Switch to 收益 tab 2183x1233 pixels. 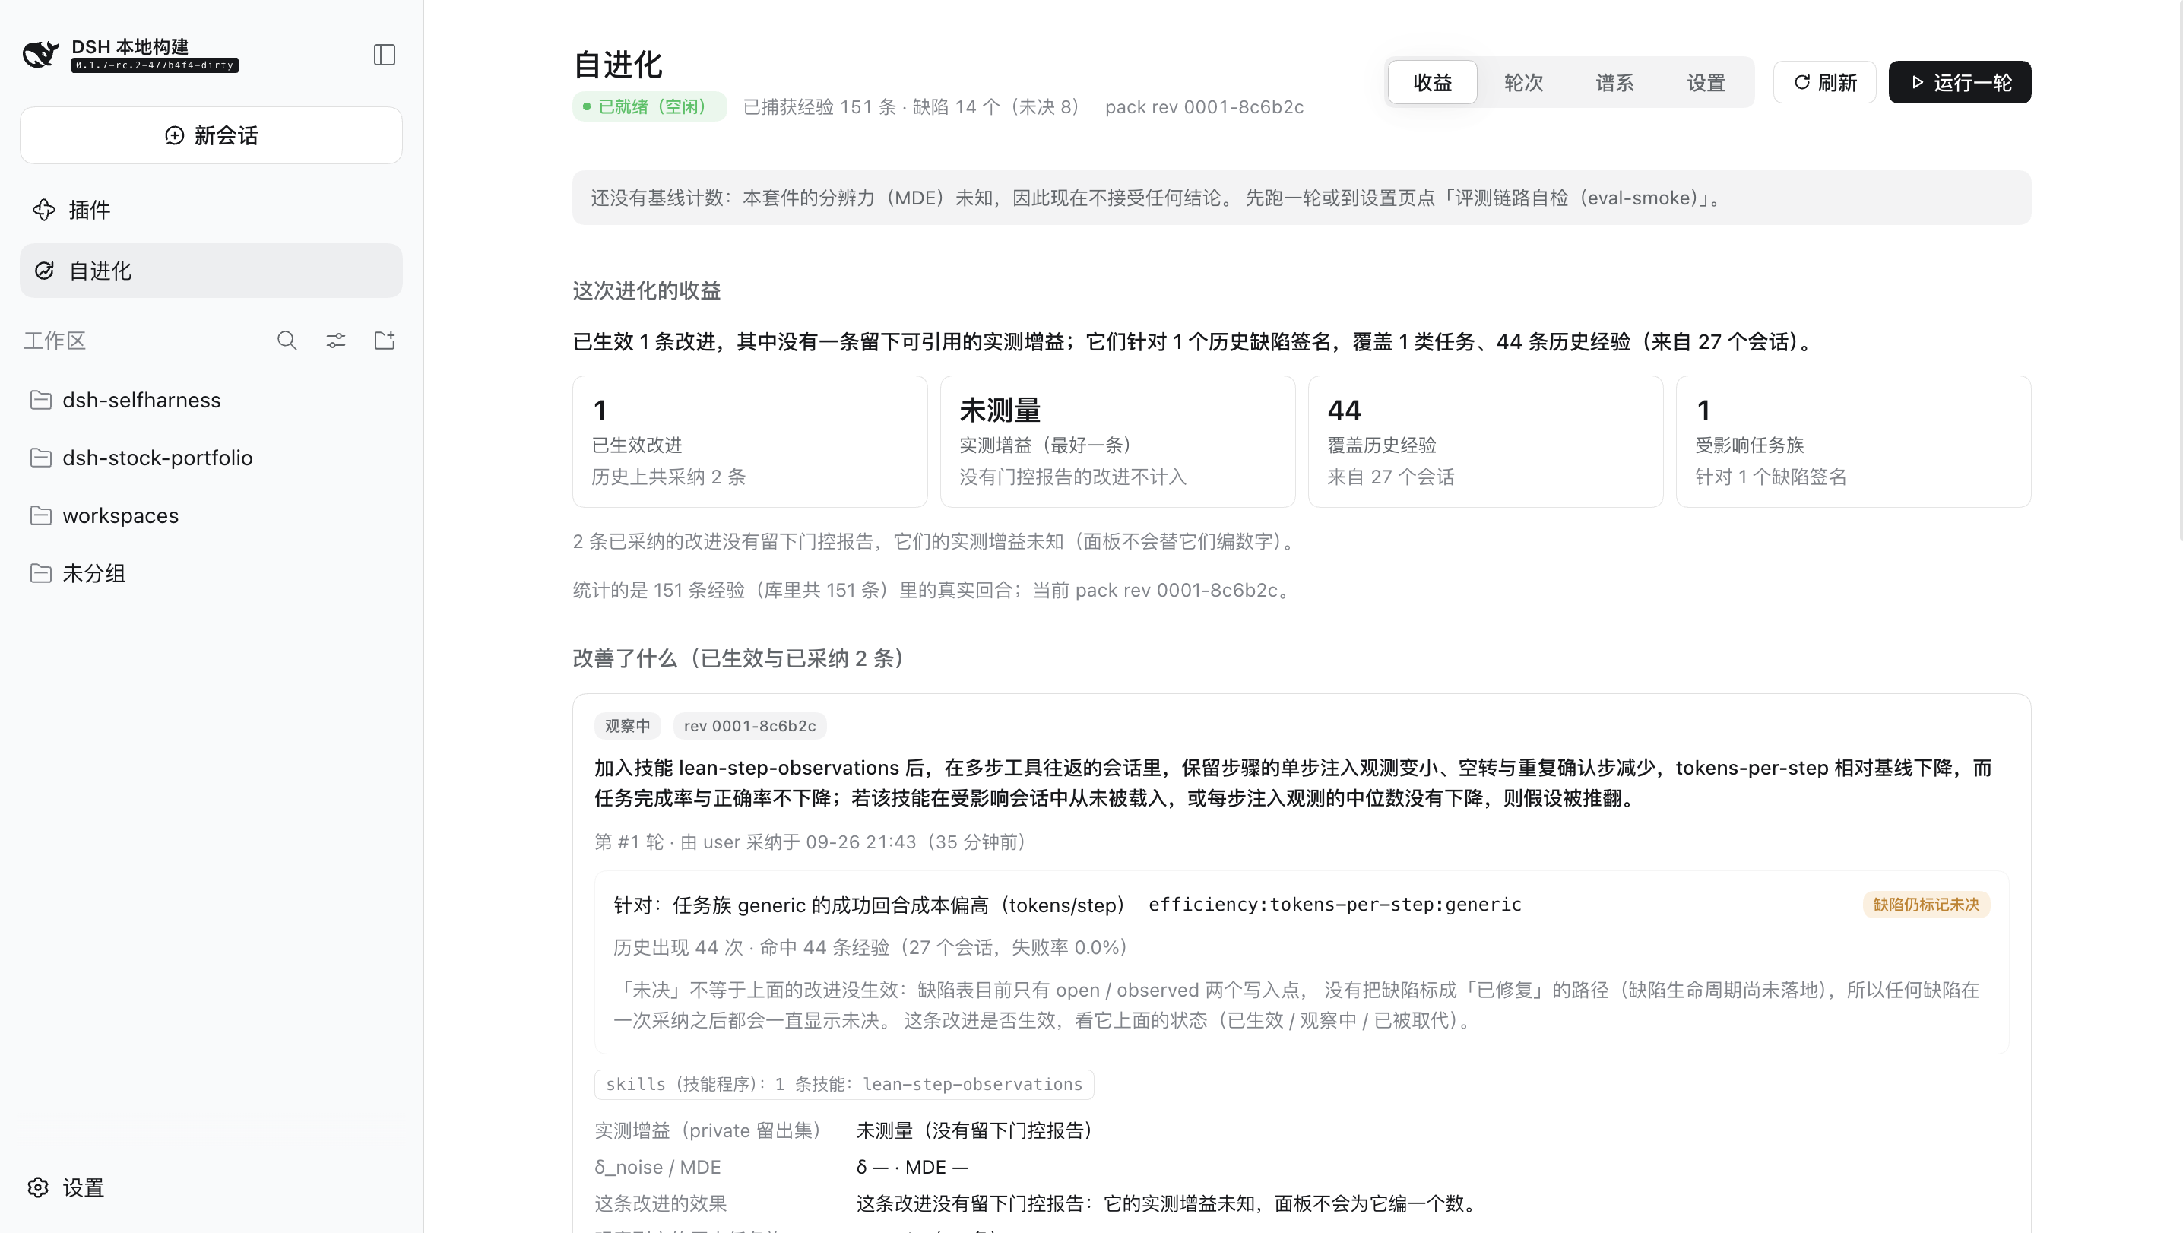point(1432,82)
